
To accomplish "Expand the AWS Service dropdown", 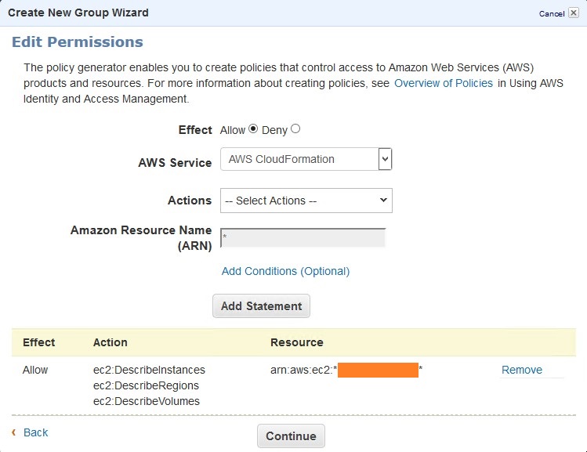I will pos(306,159).
